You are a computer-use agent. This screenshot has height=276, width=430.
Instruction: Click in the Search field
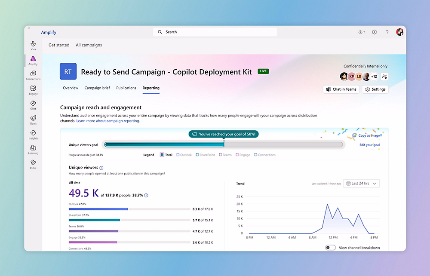tap(215, 32)
